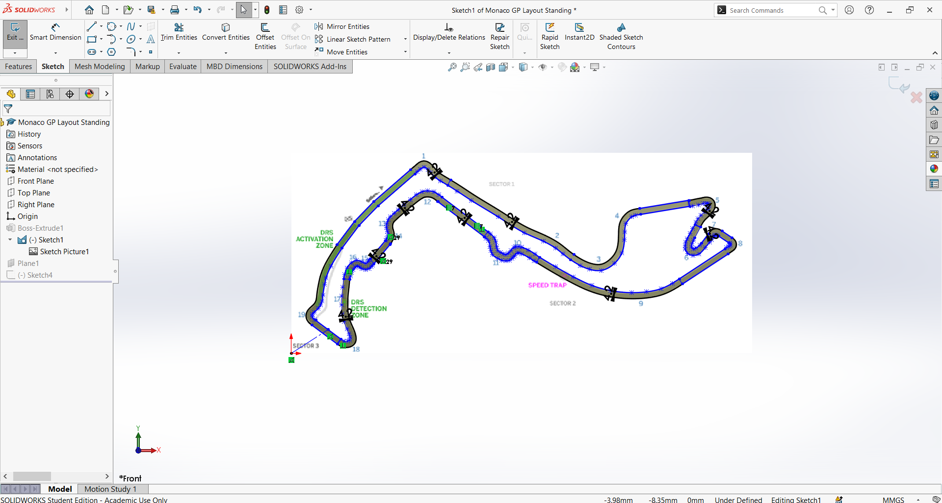Toggle Shaded Sketch Contours
This screenshot has height=503, width=942.
(621, 36)
